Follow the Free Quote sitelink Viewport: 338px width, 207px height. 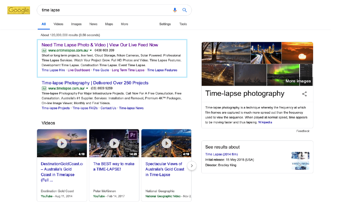[x=101, y=70]
